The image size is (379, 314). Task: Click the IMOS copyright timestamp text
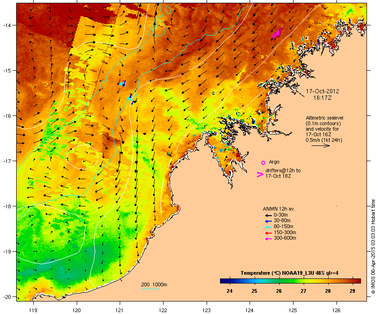pyautogui.click(x=373, y=247)
